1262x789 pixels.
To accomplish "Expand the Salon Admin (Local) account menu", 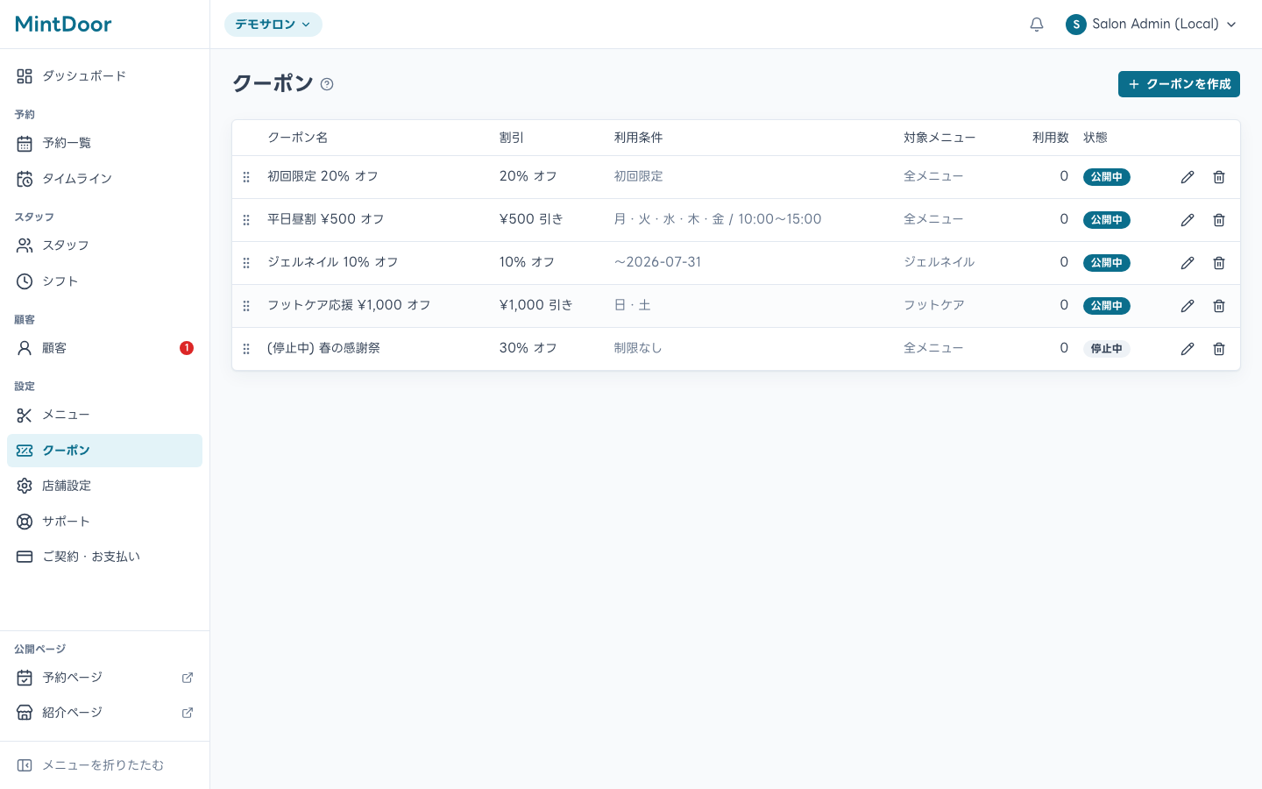I will 1151,25.
